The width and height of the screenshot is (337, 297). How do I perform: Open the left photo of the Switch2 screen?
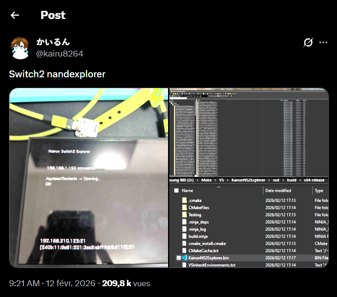click(89, 178)
